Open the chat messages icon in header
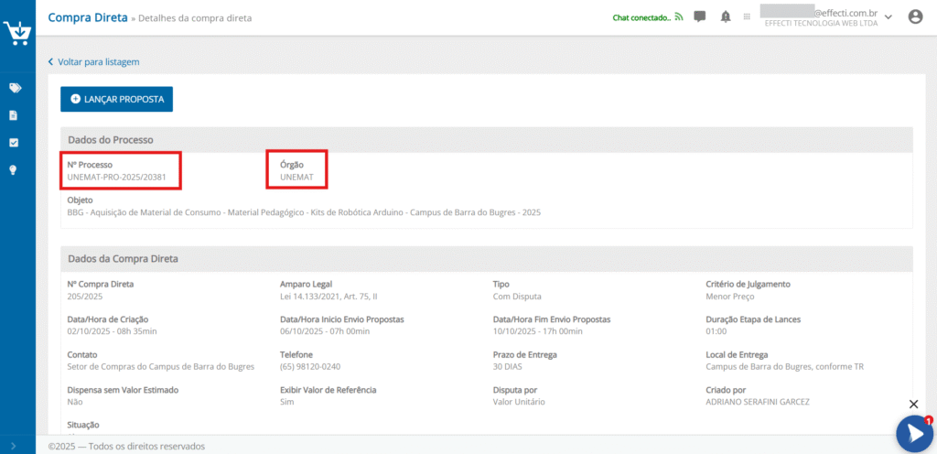Image resolution: width=937 pixels, height=454 pixels. tap(700, 16)
